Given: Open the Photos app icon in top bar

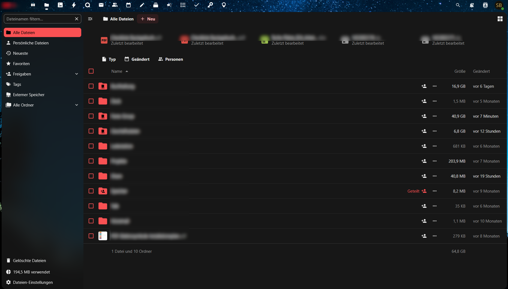Looking at the screenshot, I should (60, 5).
